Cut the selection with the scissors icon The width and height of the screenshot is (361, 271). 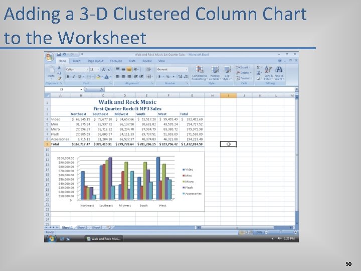click(59, 68)
